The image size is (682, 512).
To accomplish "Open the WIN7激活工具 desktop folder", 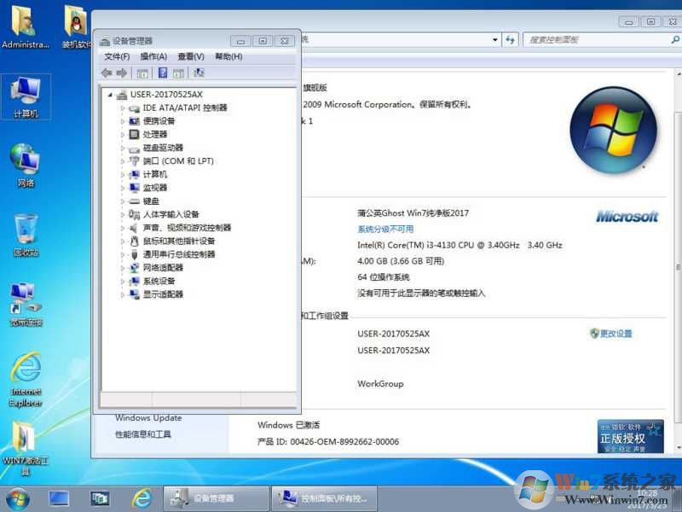I will coord(26,449).
